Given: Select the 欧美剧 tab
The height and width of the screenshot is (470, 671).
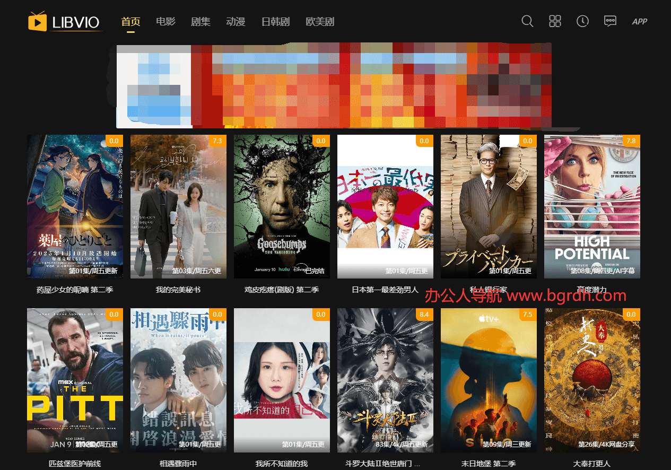Looking at the screenshot, I should point(320,22).
